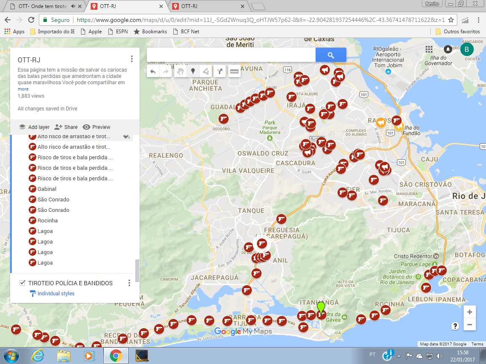Screen dimensions: 486x364
Task: Switch to the OTT- Onde tem tiroteio tab
Action: point(43,6)
